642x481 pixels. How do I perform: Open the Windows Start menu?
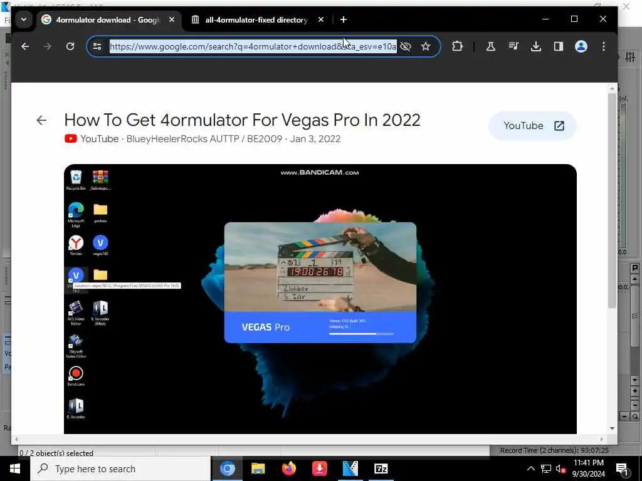pyautogui.click(x=15, y=468)
